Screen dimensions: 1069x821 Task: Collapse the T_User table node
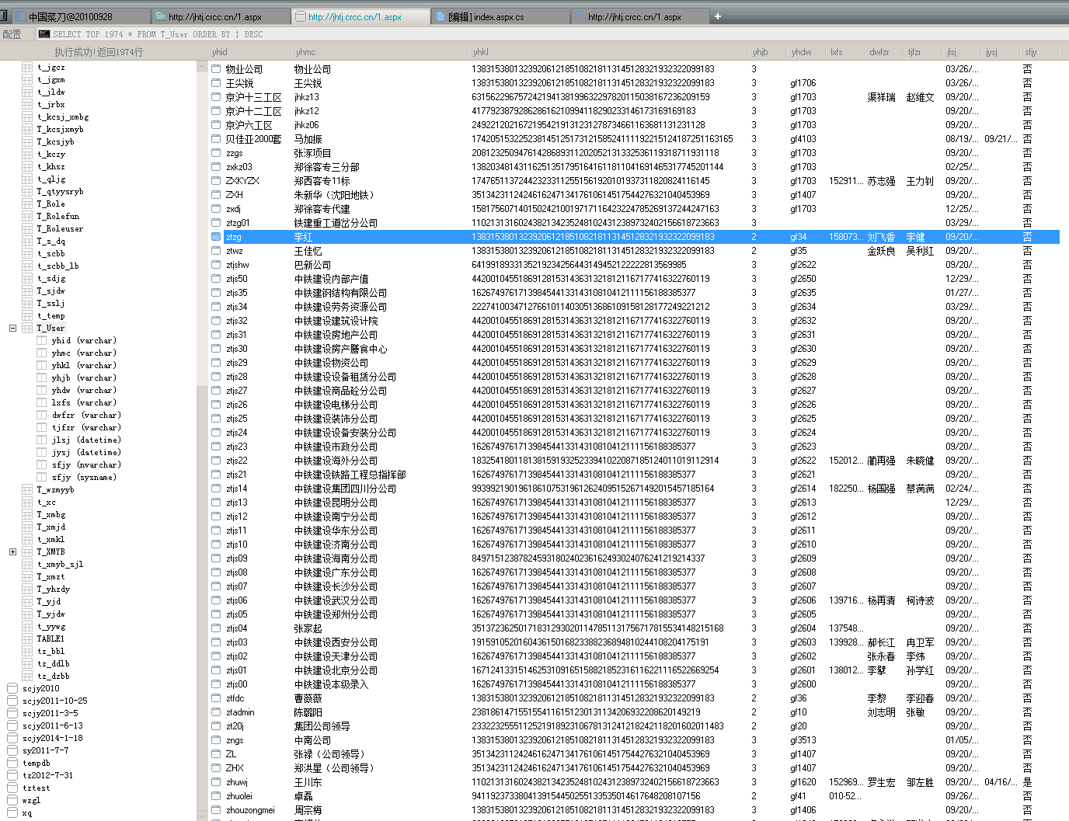[12, 329]
